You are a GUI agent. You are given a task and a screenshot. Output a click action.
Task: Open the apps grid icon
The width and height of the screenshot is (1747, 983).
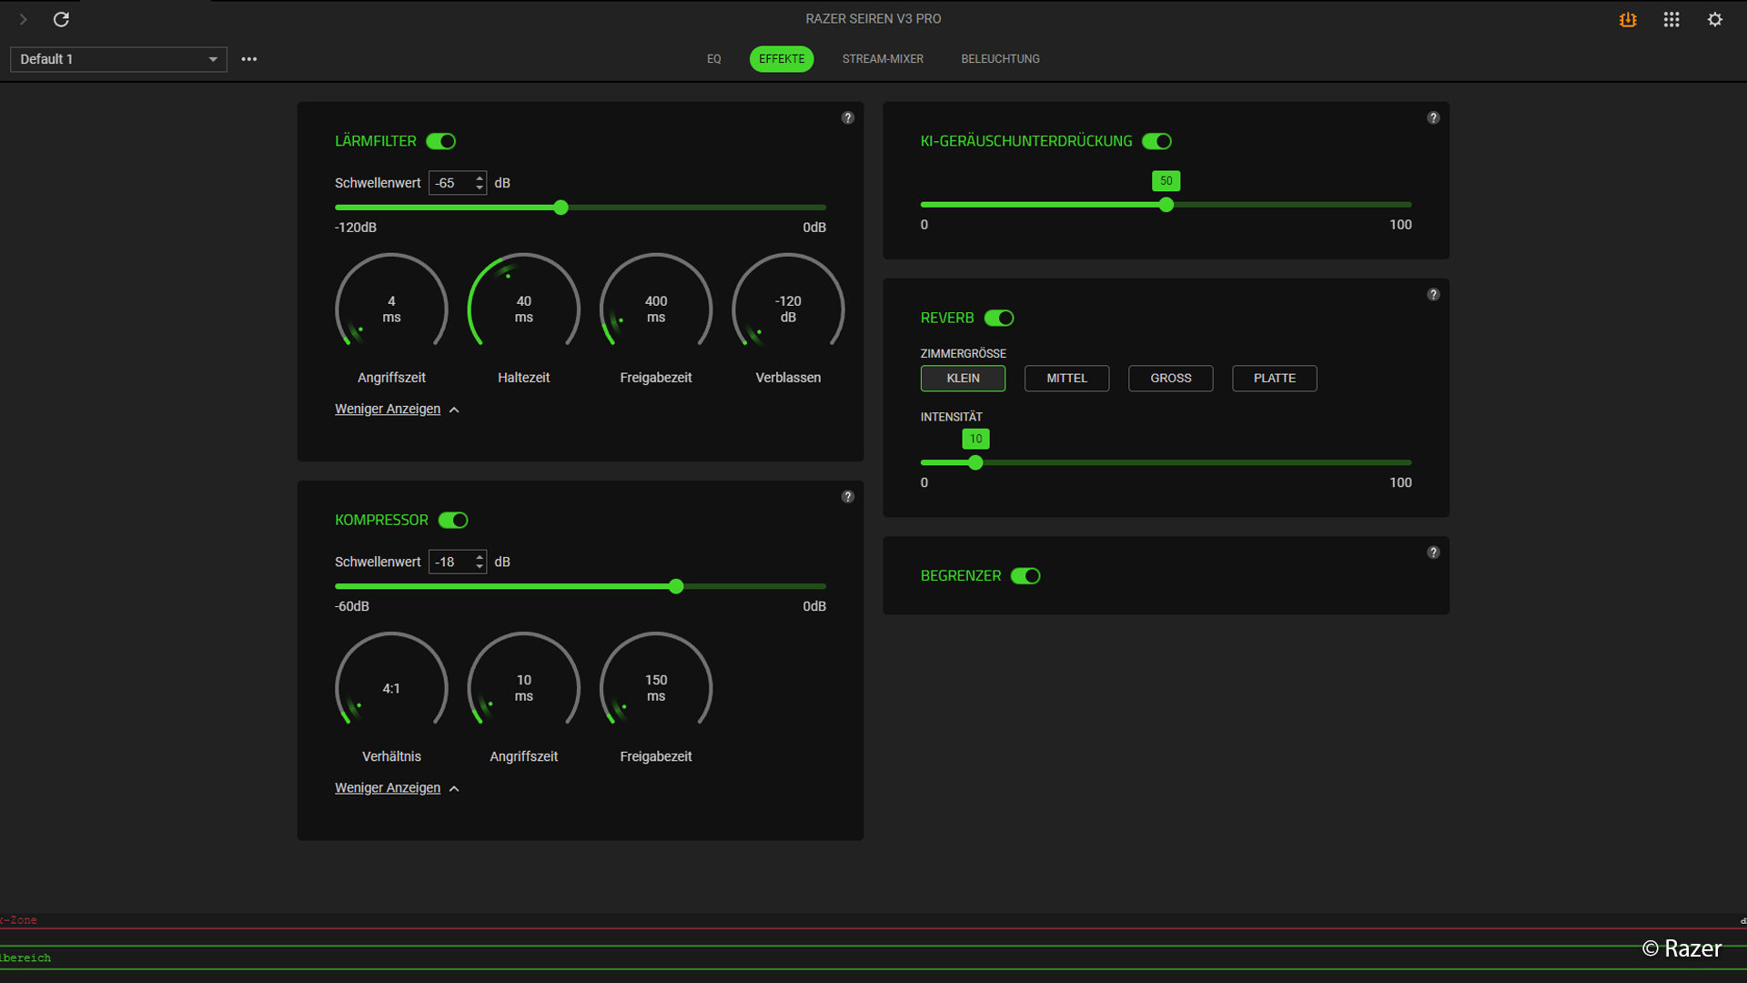click(1671, 19)
